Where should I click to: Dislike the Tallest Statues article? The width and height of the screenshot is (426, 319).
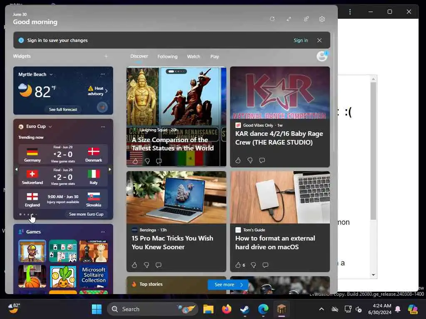pyautogui.click(x=147, y=161)
